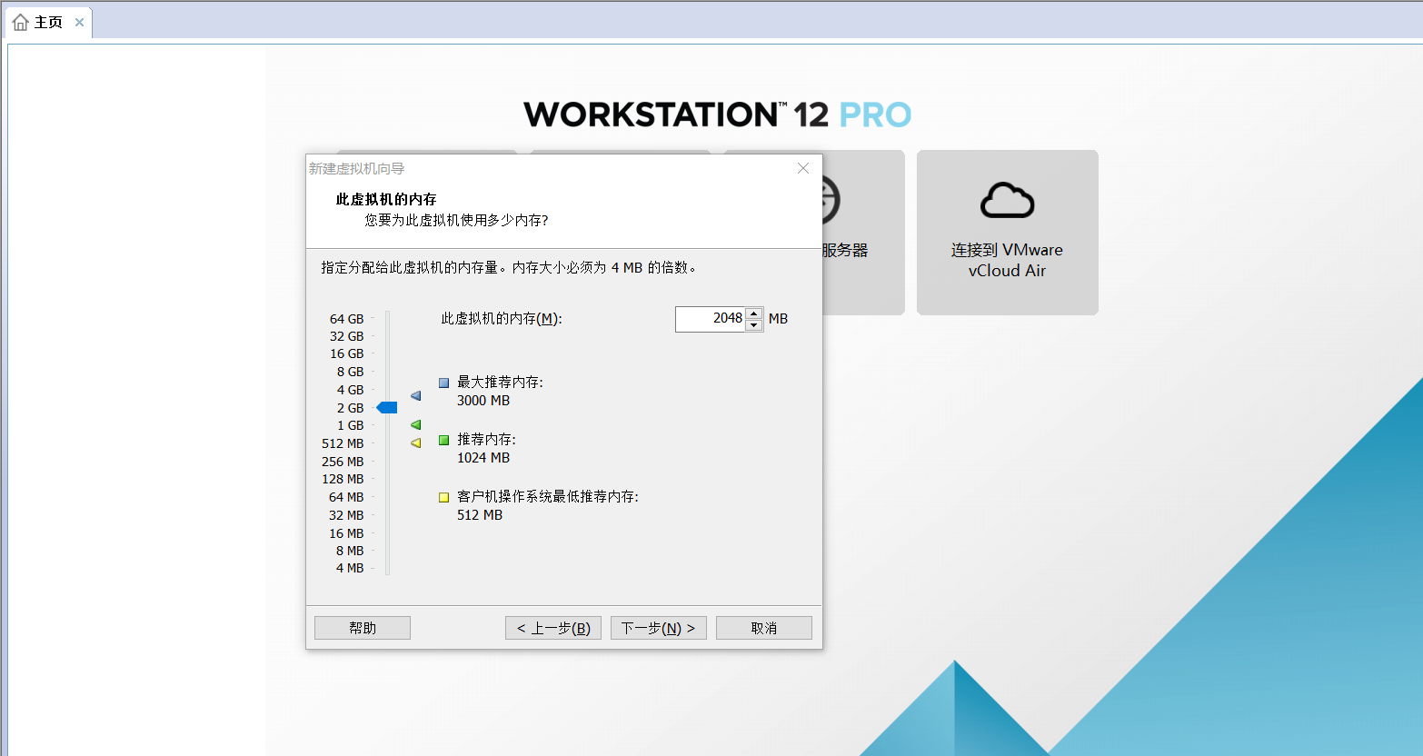Click the 8 GB slider label

350,372
